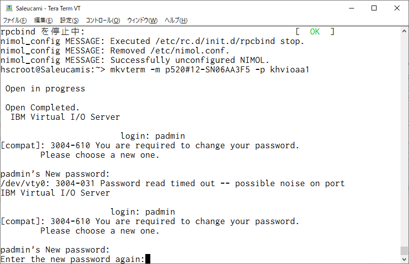Open the ファイル(F) menu
This screenshot has width=409, height=264.
14,20
